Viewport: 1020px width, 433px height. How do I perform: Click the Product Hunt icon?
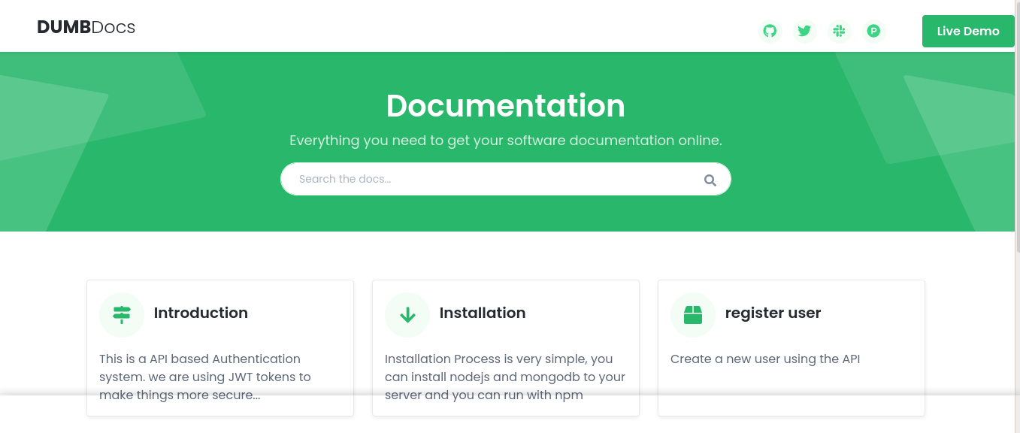(x=873, y=31)
